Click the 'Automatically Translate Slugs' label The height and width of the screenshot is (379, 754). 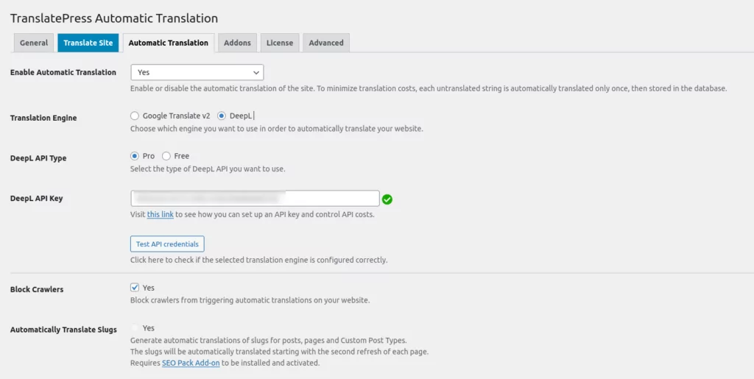63,330
